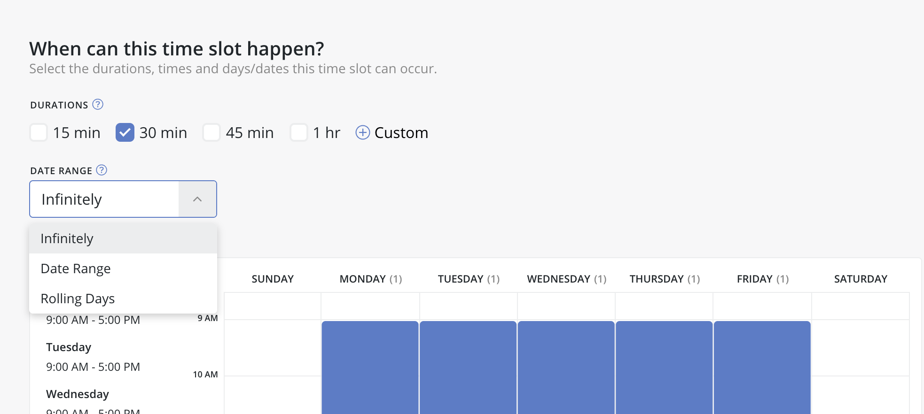Open the Date Range help question icon
Viewport: 924px width, 414px height.
pyautogui.click(x=102, y=170)
